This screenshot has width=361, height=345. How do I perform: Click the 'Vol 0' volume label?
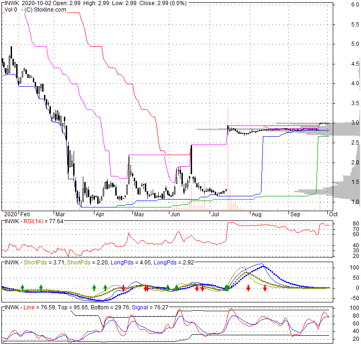click(11, 10)
